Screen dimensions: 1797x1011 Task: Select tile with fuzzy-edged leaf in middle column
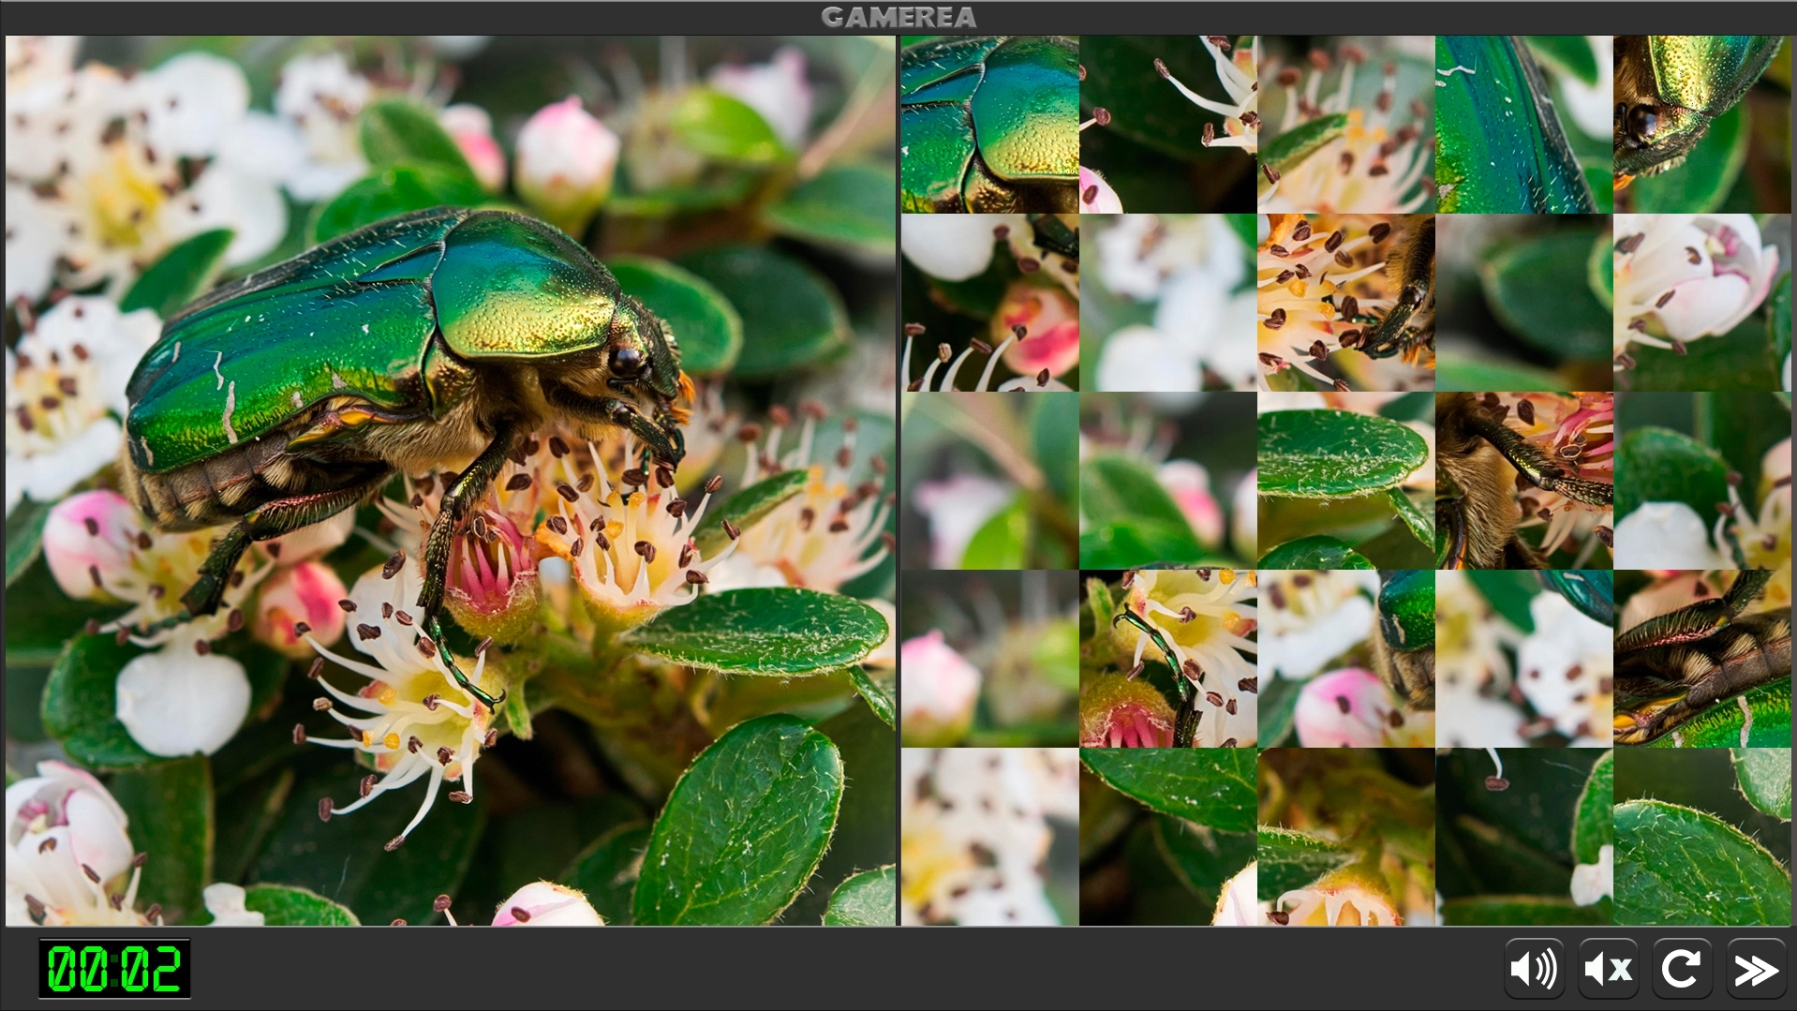coord(1346,481)
